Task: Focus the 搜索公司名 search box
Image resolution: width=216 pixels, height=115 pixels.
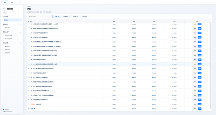Action: (x=40, y=16)
